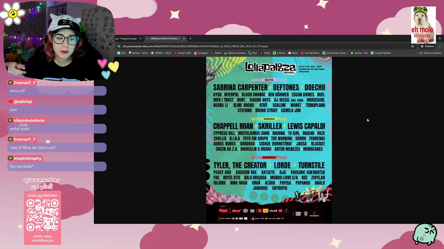444x249 pixels.
Task: Click the mephistophy chat username
Action: (x=27, y=158)
